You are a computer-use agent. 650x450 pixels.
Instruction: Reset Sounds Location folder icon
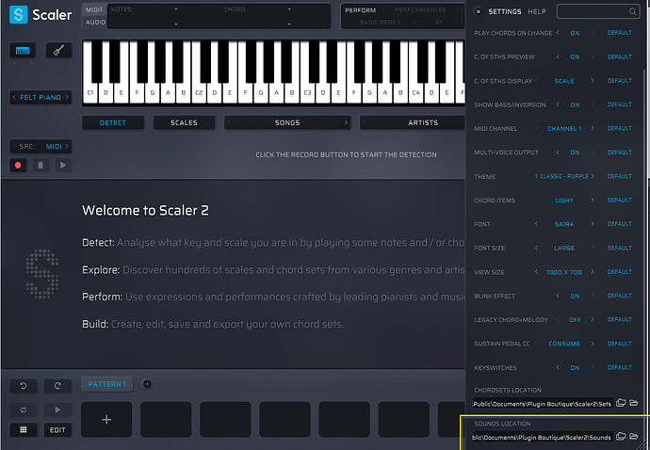coord(621,436)
